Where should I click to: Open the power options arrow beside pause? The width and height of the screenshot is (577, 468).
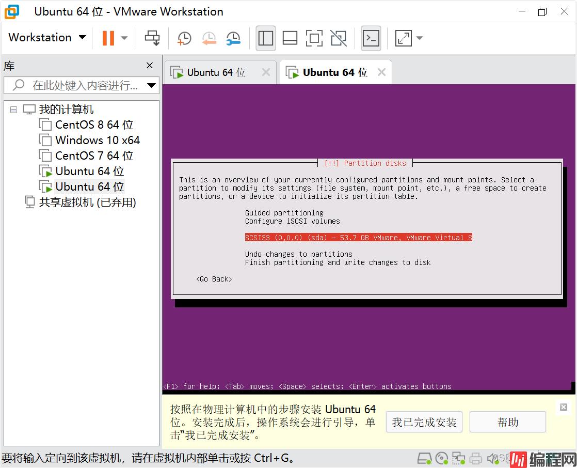(x=124, y=38)
